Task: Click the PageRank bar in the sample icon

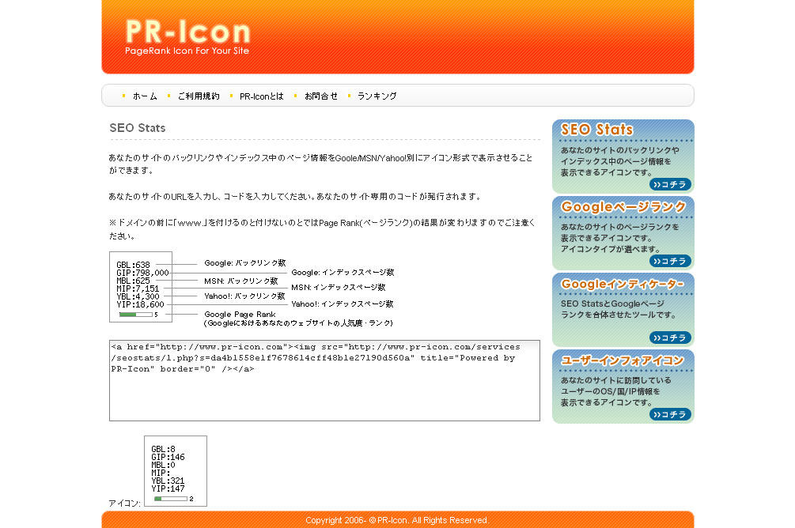Action: [135, 315]
